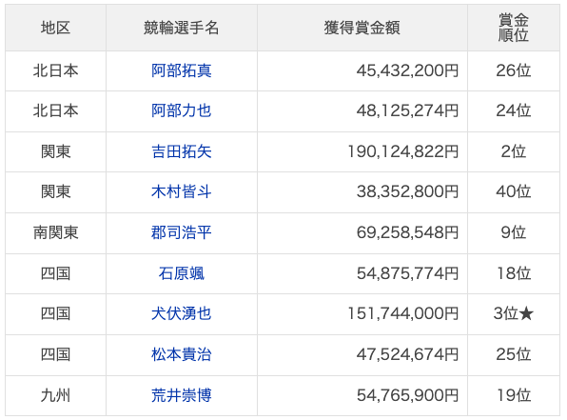Click the rank cell 25位

pyautogui.click(x=514, y=354)
